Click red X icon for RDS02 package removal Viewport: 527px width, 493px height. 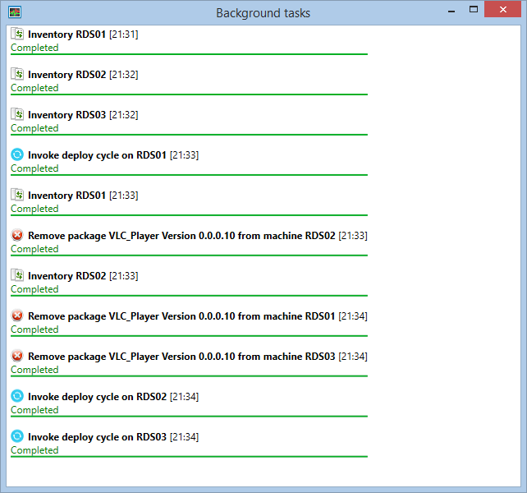click(17, 235)
